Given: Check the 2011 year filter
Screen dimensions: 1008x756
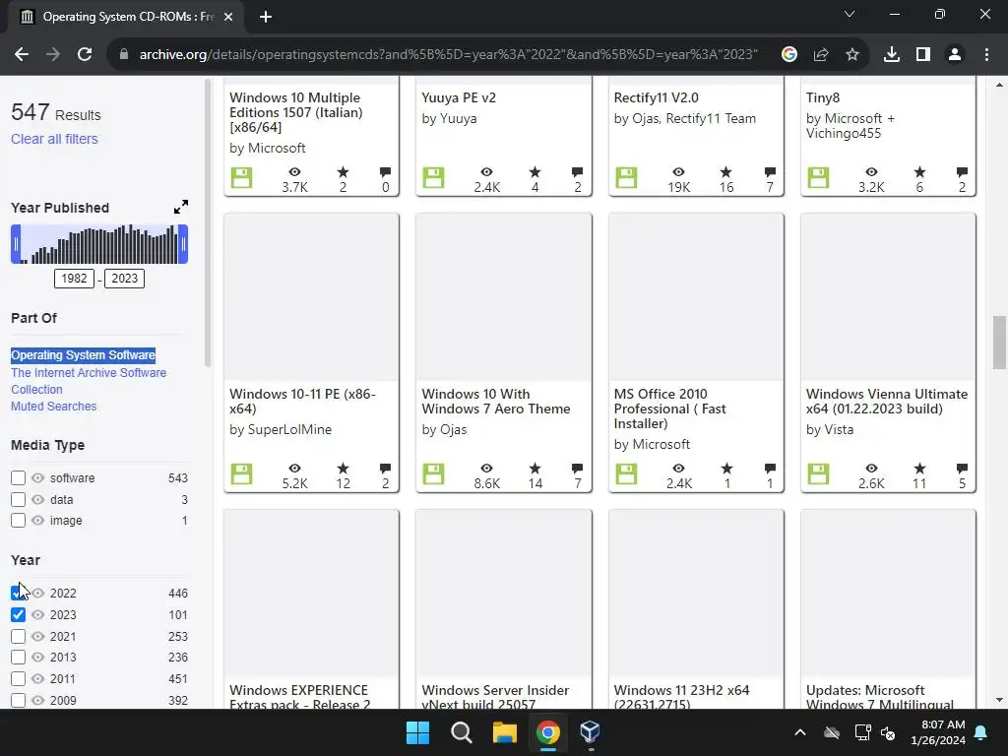Looking at the screenshot, I should (18, 679).
